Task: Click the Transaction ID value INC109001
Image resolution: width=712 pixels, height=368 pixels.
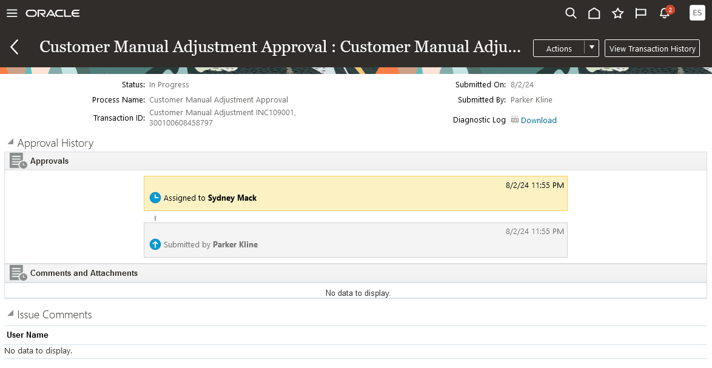Action: tap(223, 118)
